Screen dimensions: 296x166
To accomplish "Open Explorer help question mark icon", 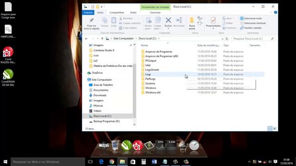I will coord(276,12).
